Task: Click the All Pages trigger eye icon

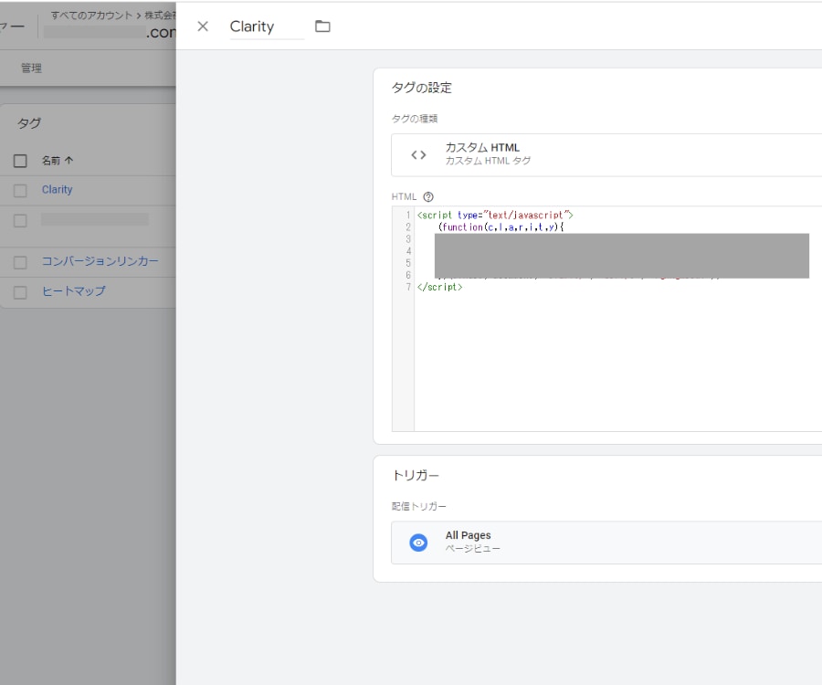Action: 418,543
